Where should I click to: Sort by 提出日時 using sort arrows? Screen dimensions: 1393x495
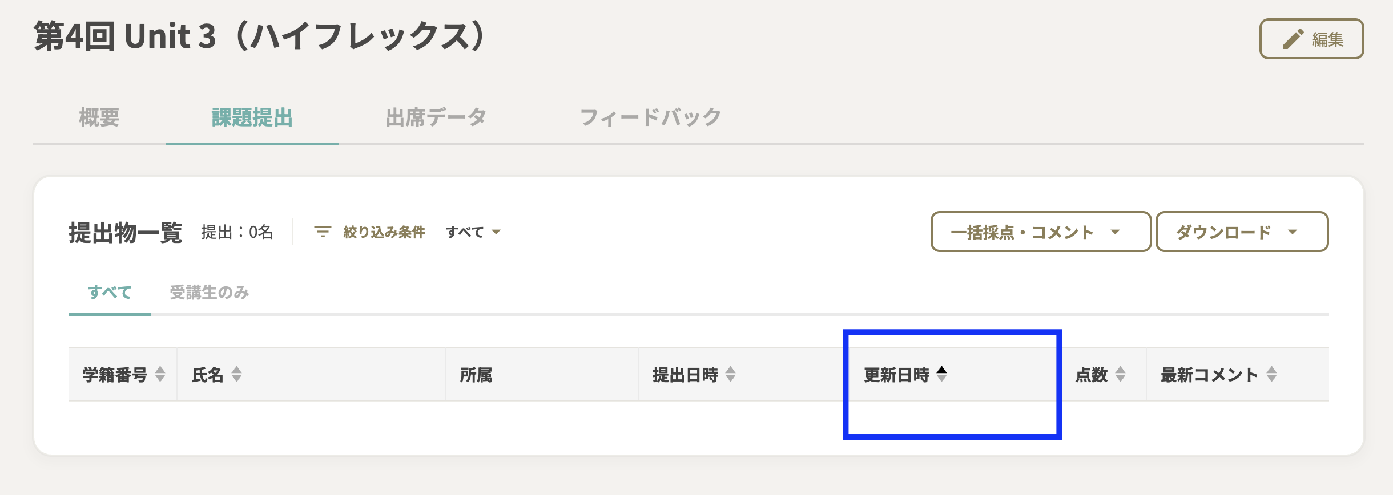click(x=730, y=374)
